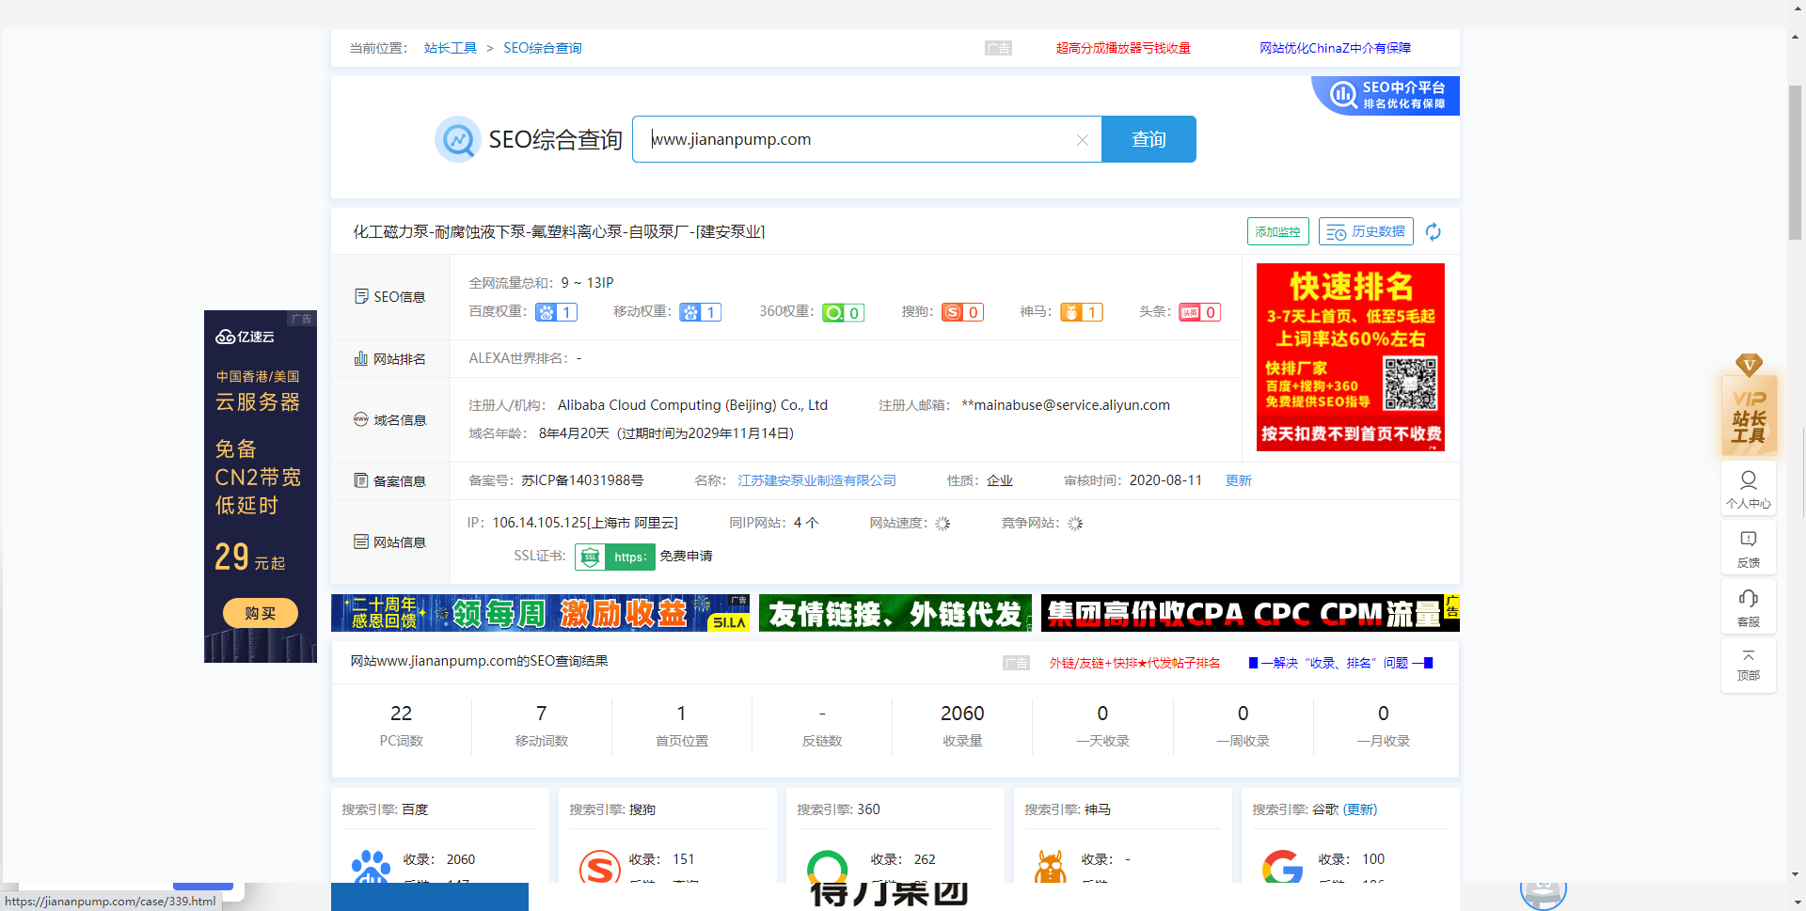The width and height of the screenshot is (1806, 911).
Task: Click the 外链/友链+快排★代发帖子排名 ad link
Action: [1134, 663]
